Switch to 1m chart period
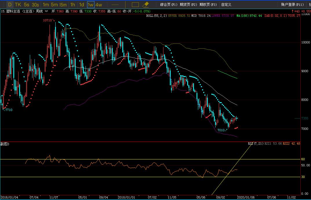Viewport: 311px width, 200px height. point(46,5)
